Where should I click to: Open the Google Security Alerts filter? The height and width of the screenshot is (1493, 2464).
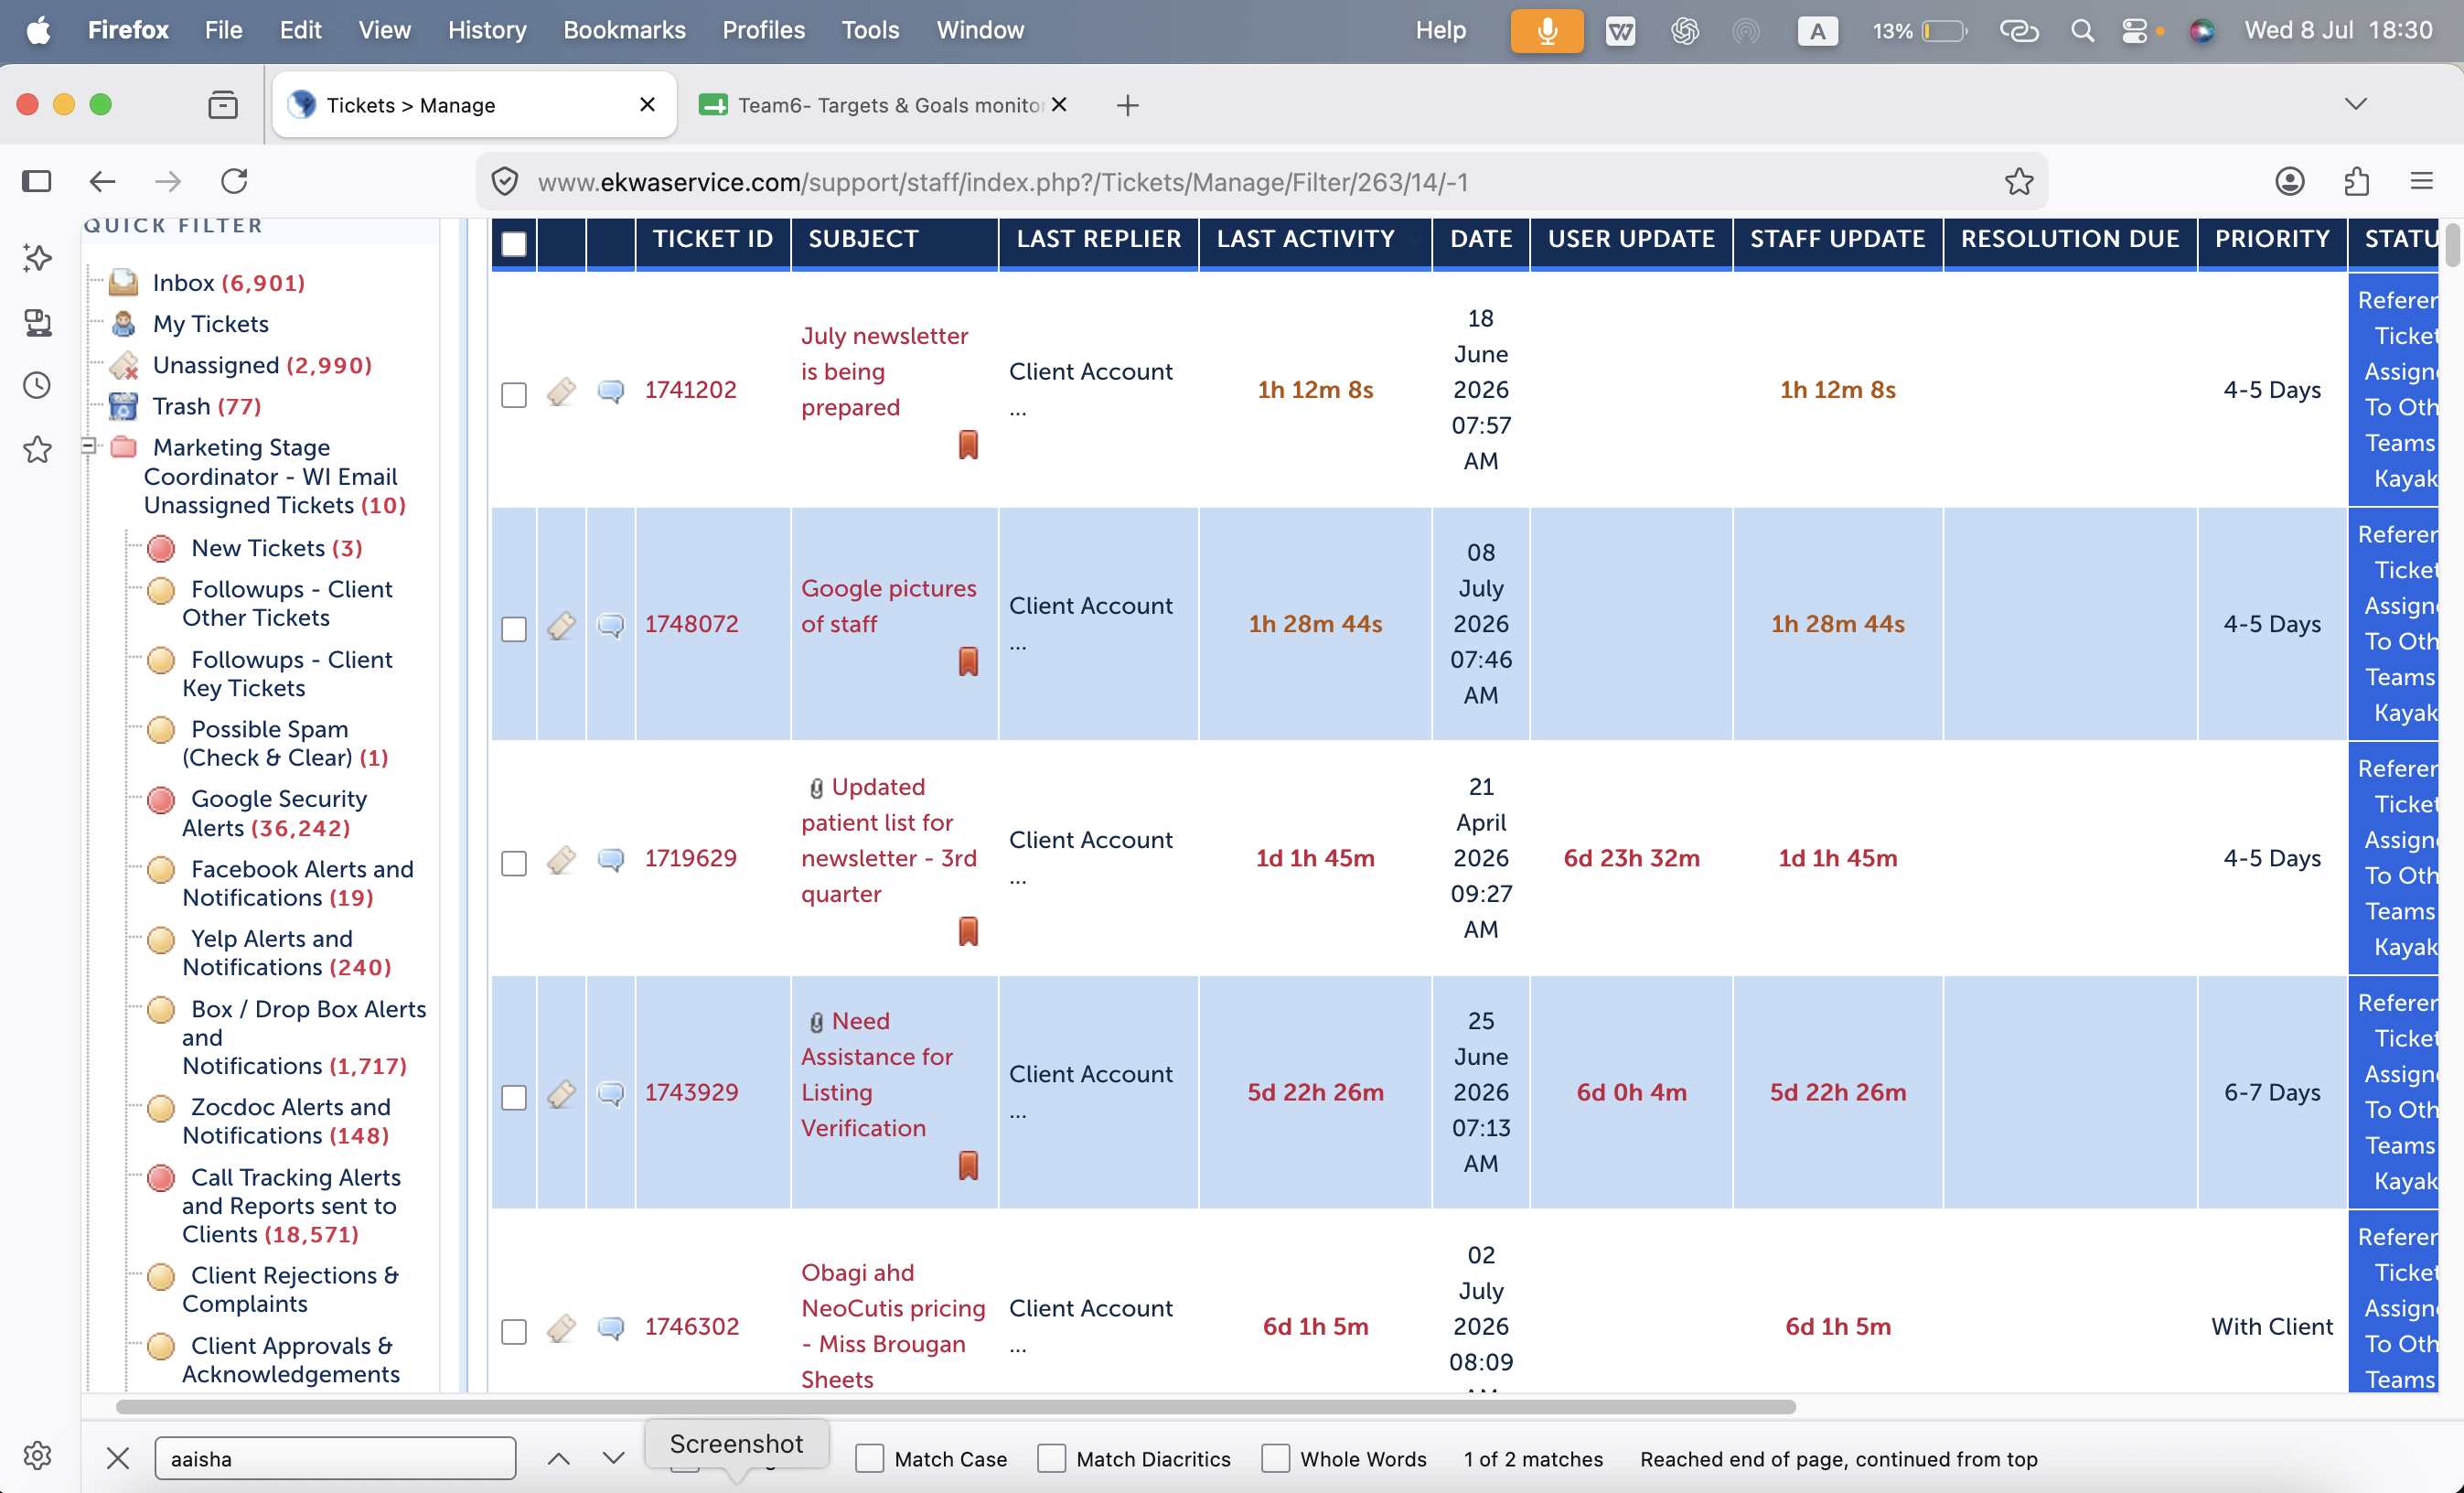click(x=274, y=813)
